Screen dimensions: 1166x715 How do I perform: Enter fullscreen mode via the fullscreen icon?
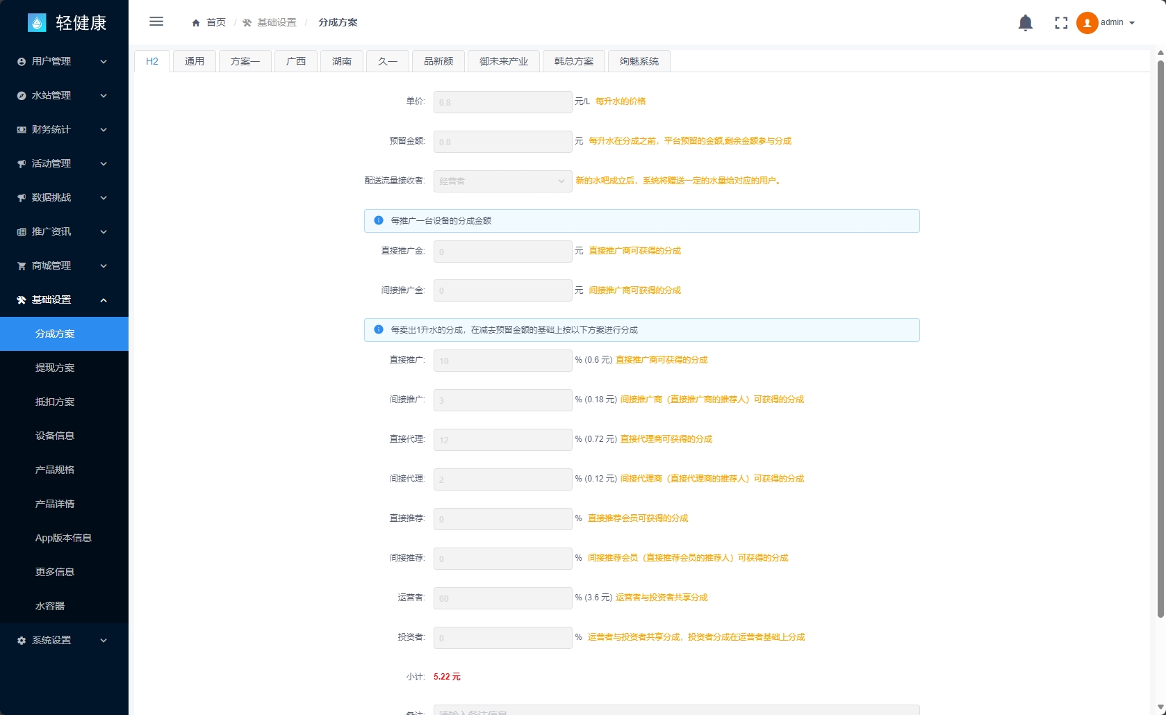pyautogui.click(x=1061, y=23)
